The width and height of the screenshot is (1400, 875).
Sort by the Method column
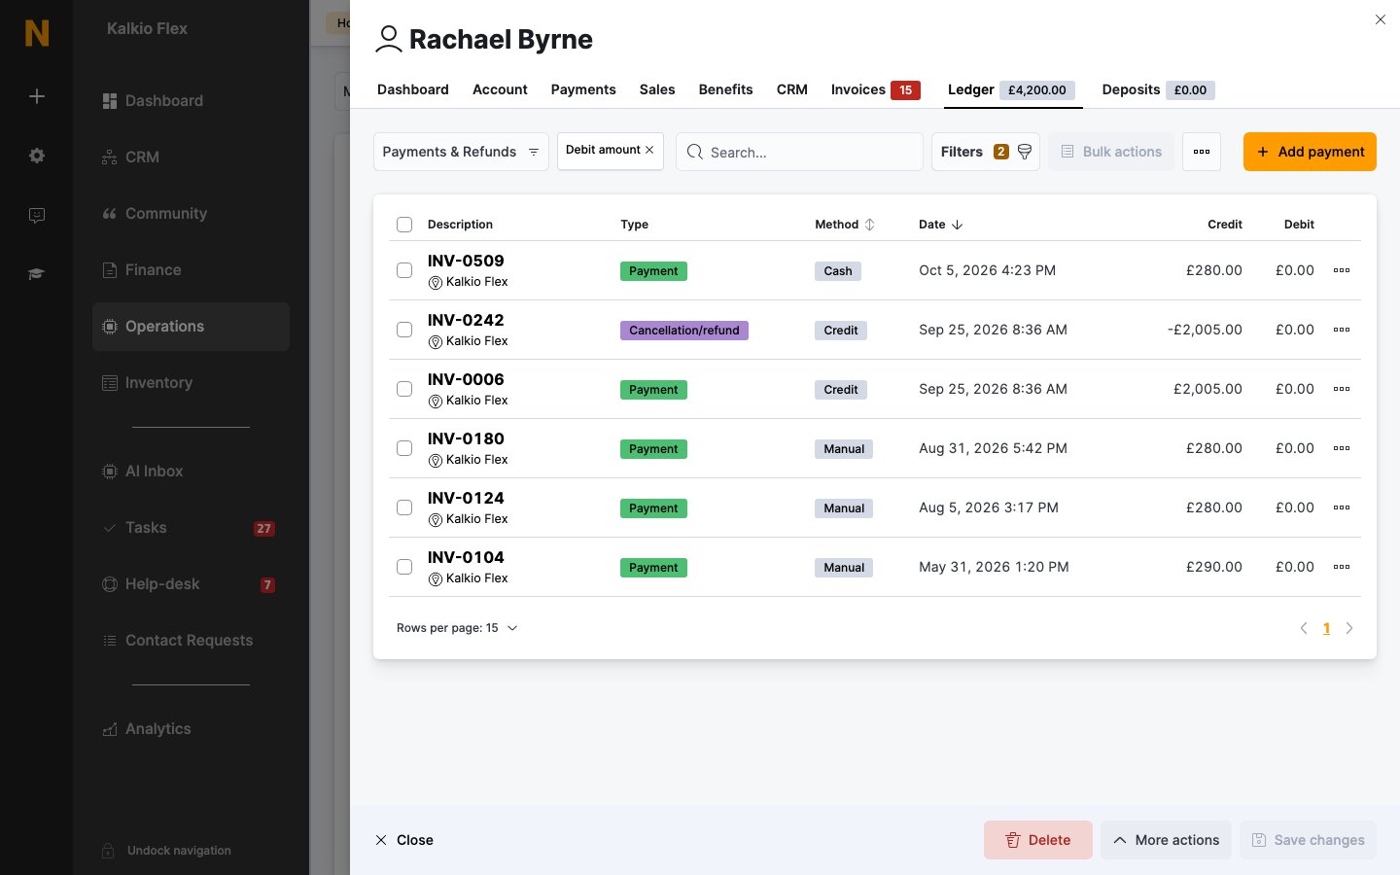pyautogui.click(x=845, y=225)
